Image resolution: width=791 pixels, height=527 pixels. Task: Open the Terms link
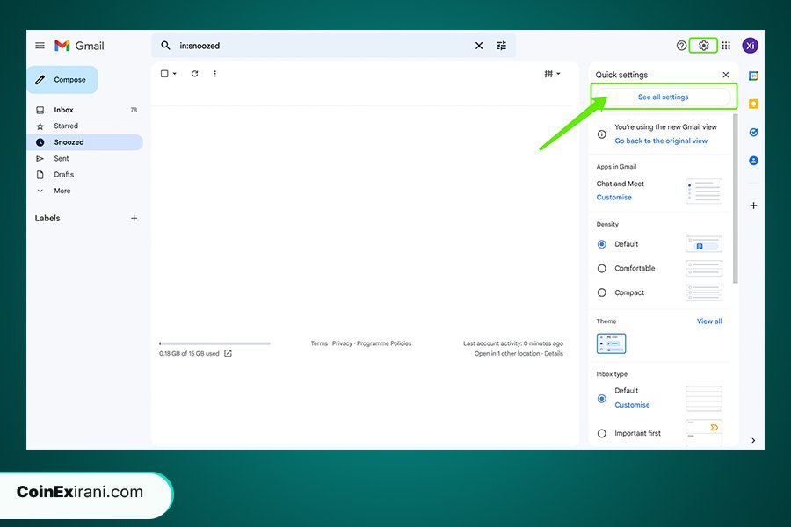319,343
